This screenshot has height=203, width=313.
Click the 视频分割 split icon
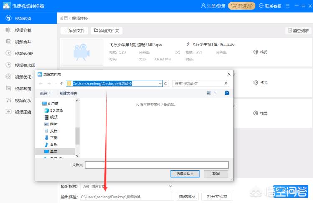[x=8, y=30]
